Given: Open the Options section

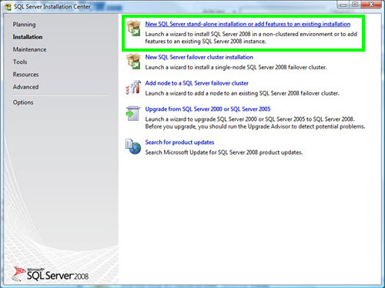Looking at the screenshot, I should click(x=23, y=102).
